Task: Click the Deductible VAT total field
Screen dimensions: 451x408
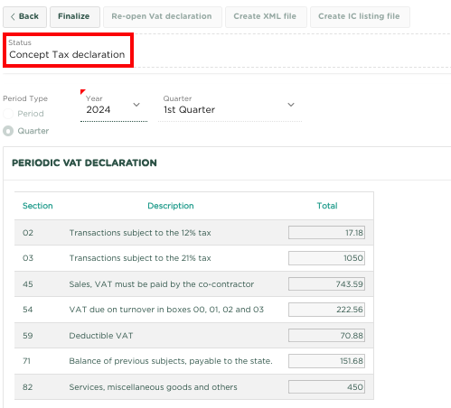Action: pos(326,336)
